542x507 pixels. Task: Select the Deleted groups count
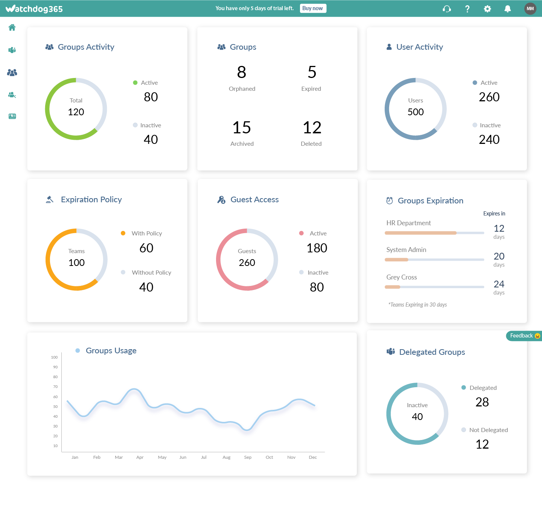point(312,128)
